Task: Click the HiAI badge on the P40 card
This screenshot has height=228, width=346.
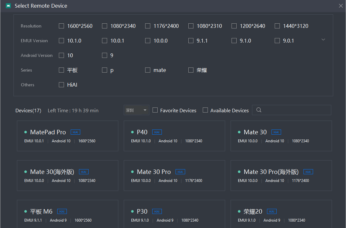Action: point(157,132)
